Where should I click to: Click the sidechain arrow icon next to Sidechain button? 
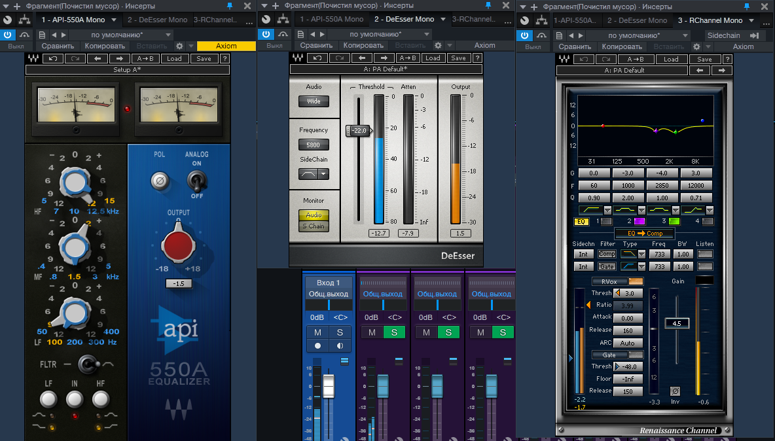pyautogui.click(x=754, y=35)
